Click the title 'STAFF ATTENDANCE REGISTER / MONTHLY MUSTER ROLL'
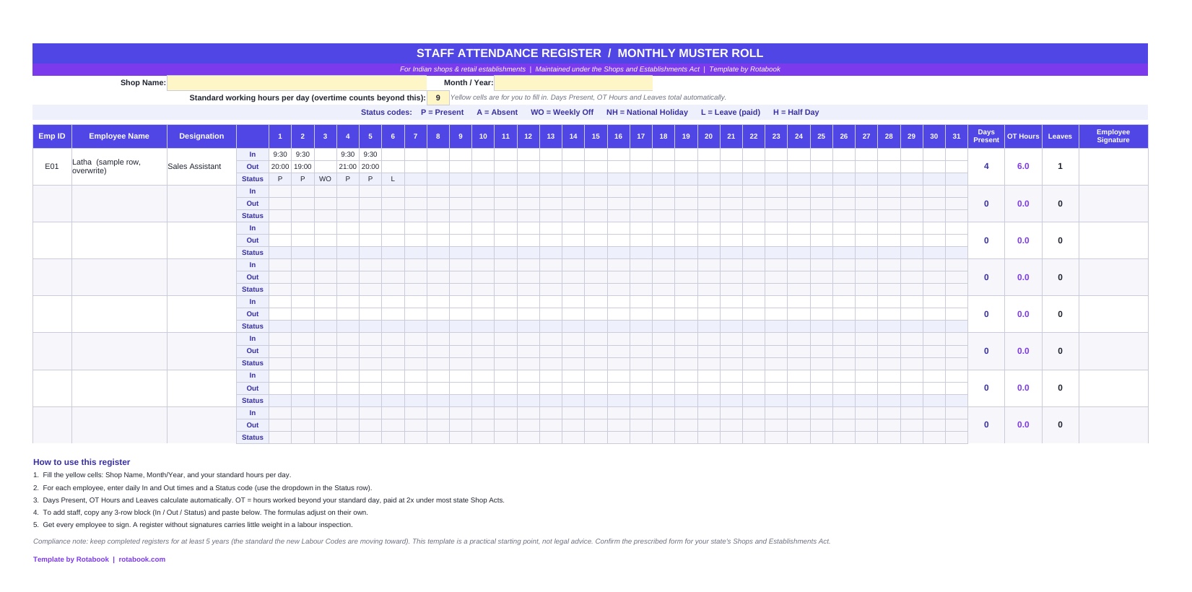This screenshot has width=1192, height=592. [590, 53]
